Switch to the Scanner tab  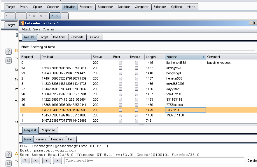pyautogui.click(x=53, y=7)
